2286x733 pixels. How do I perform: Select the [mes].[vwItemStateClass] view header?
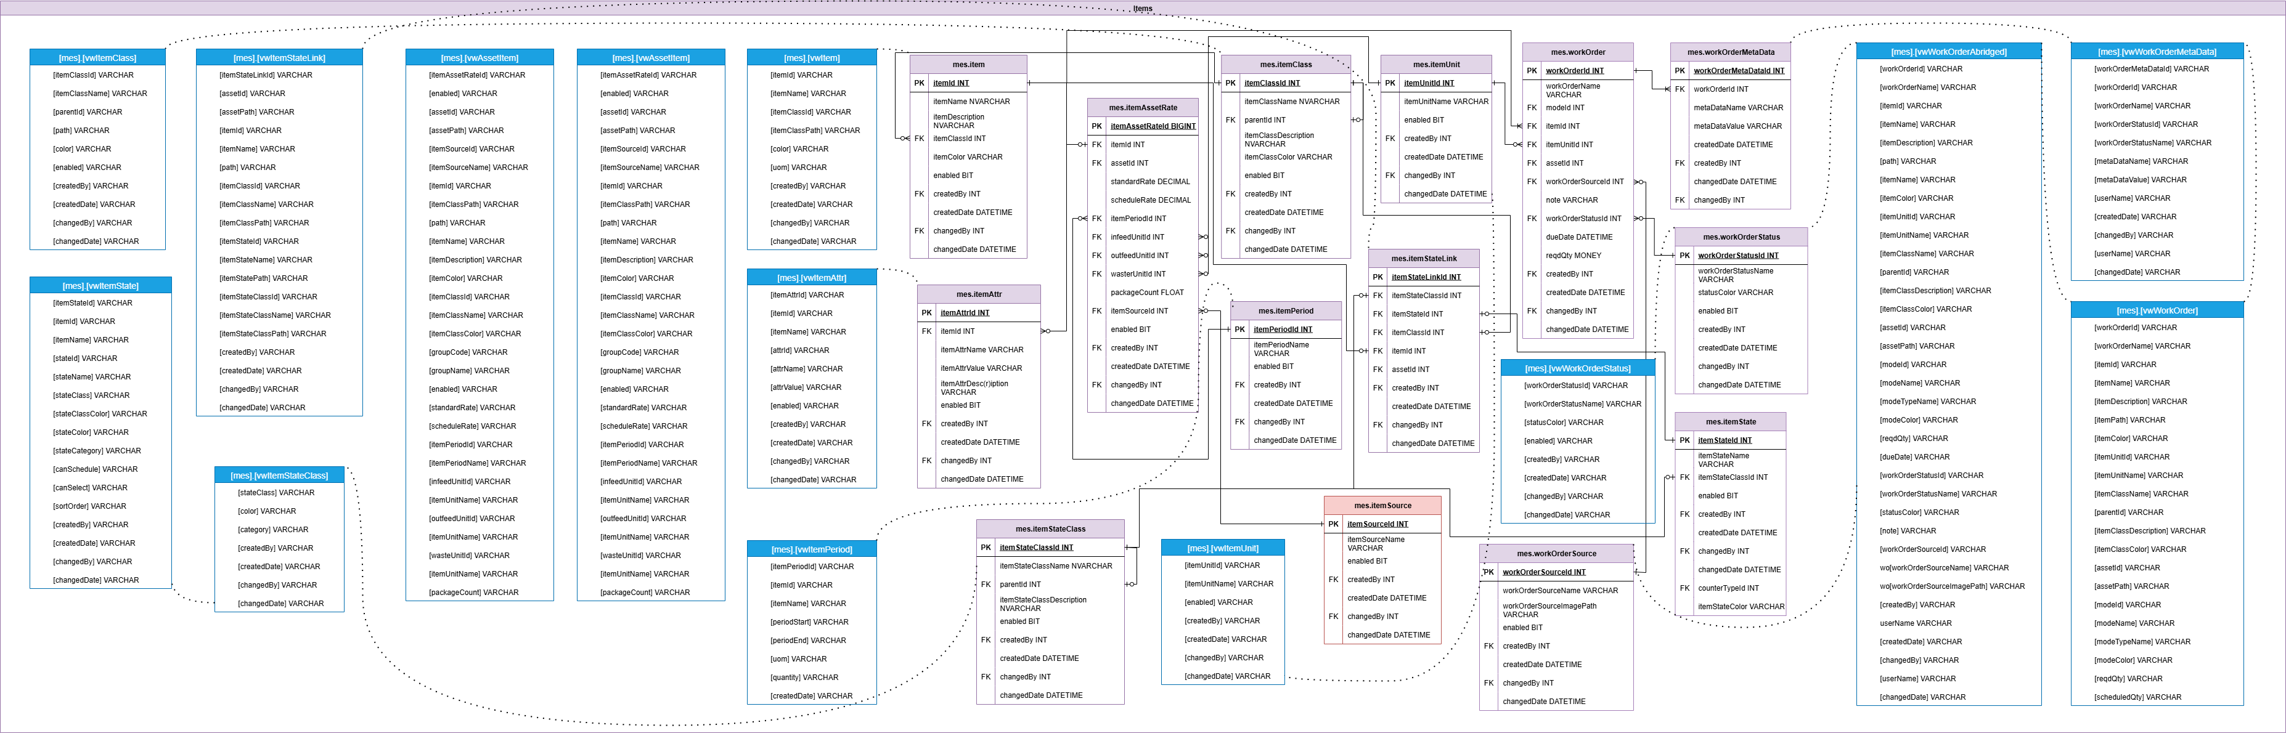tap(280, 476)
